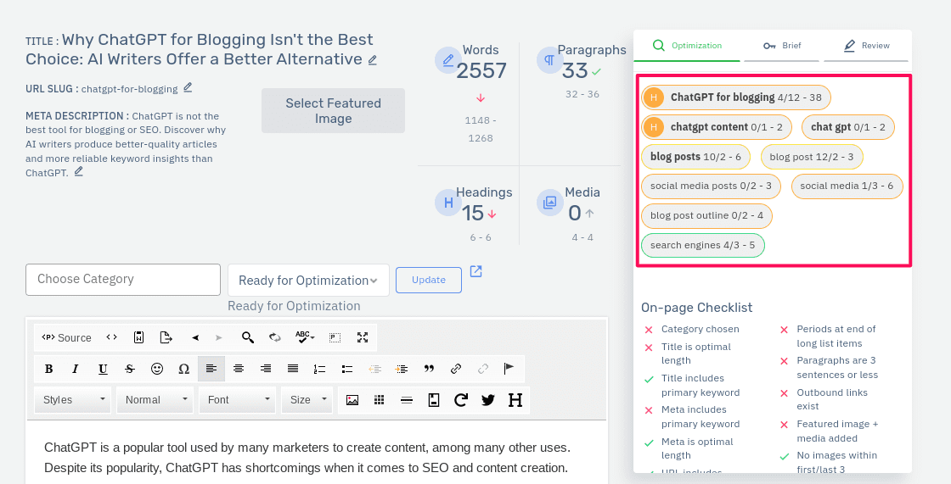Viewport: 951px width, 484px height.
Task: Click the redo right-arrow icon
Action: tap(219, 337)
